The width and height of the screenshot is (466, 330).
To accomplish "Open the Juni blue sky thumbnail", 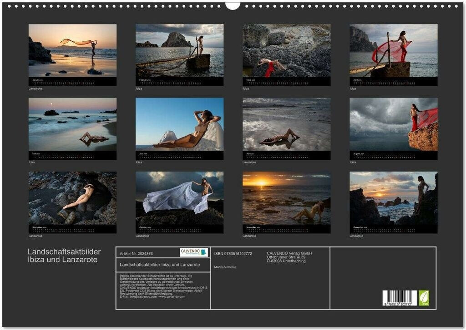I will click(179, 124).
